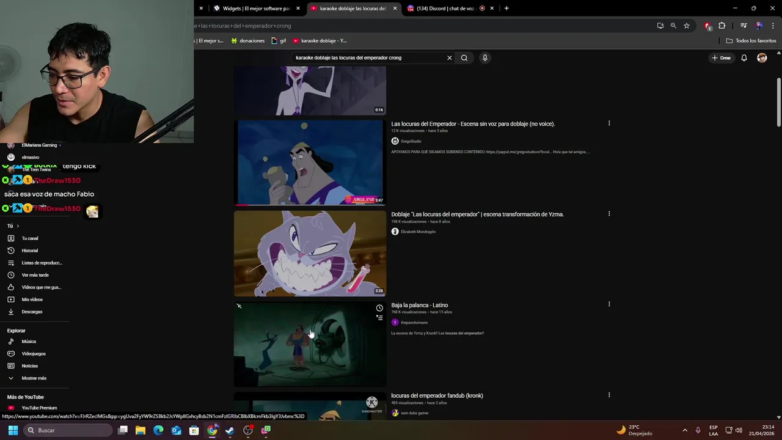Add Baja la palanca to Watch Later

point(379,308)
